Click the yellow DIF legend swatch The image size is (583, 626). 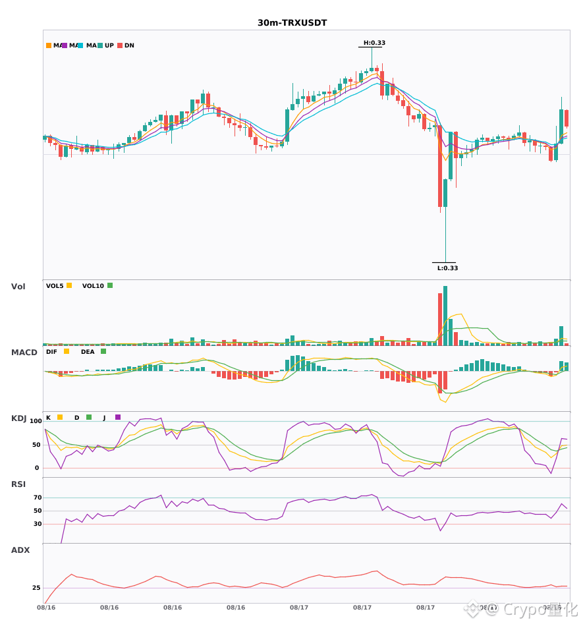point(67,351)
